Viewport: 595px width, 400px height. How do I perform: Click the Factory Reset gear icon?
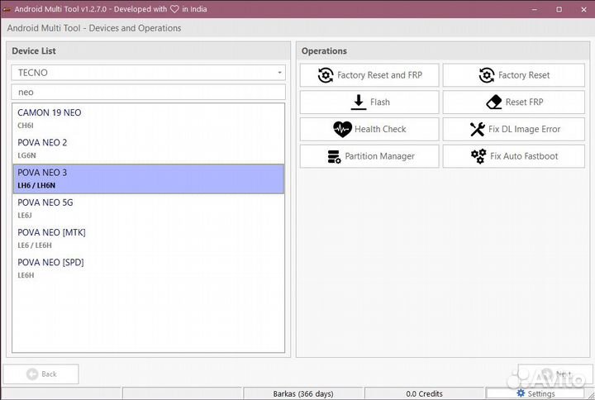pyautogui.click(x=487, y=75)
